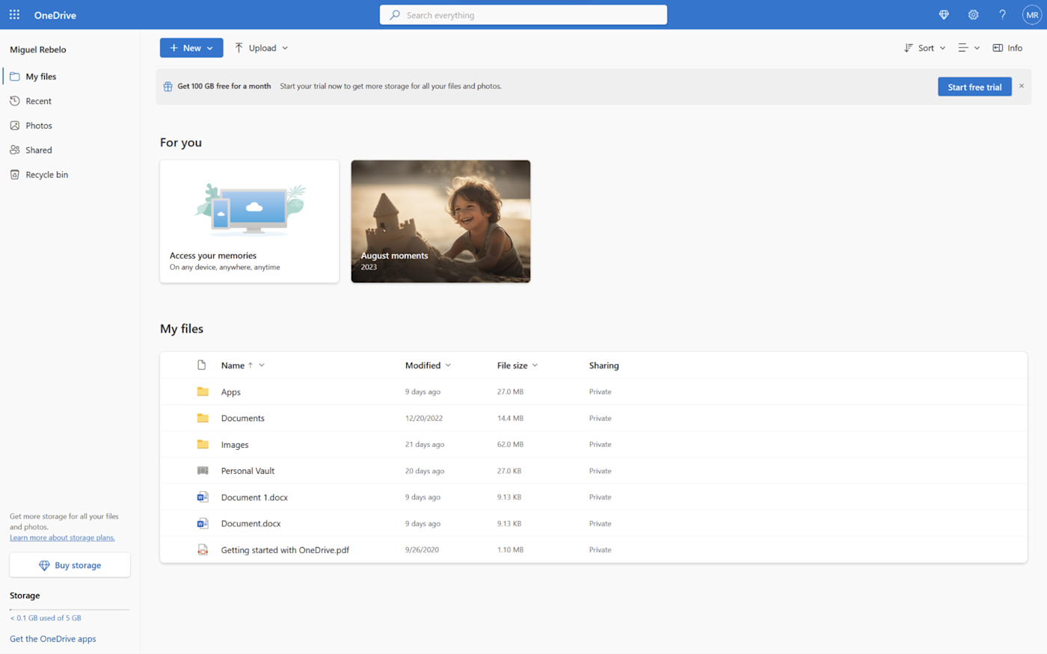
Task: Open the MR account profile avatar
Action: point(1032,15)
